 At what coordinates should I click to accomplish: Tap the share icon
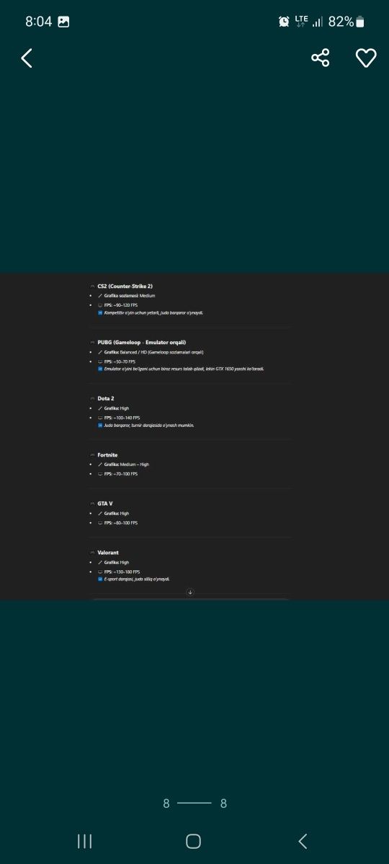[321, 58]
